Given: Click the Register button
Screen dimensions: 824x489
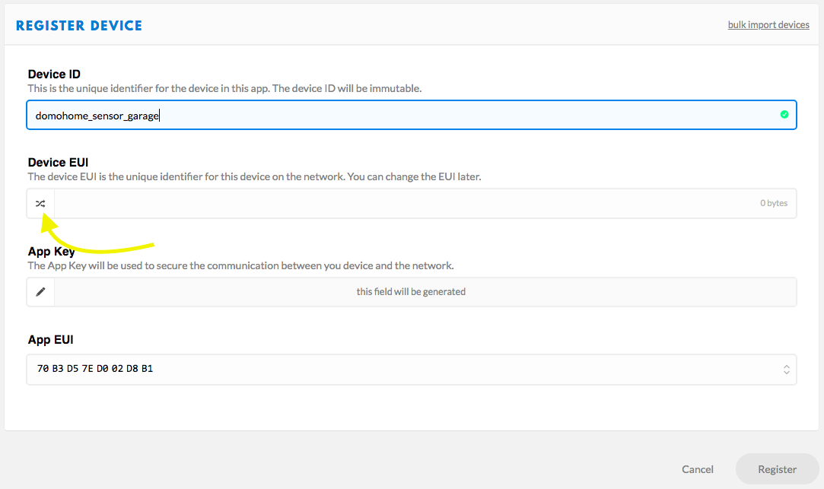Looking at the screenshot, I should [x=777, y=469].
